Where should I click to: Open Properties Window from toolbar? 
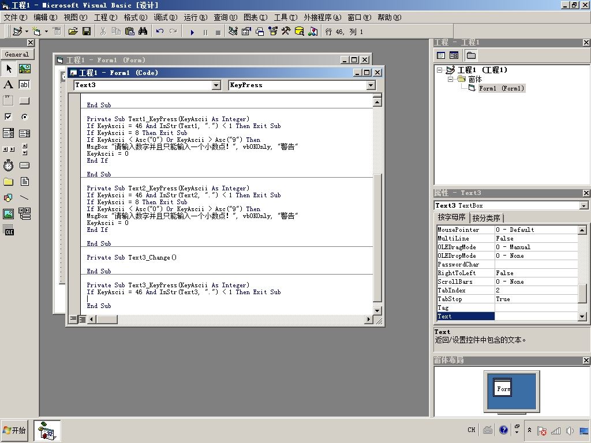click(246, 31)
